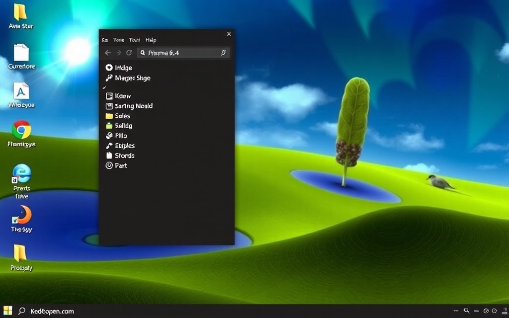509x318 pixels.
Task: Focus the 'Prisma 6.4' search field
Action: coord(183,53)
